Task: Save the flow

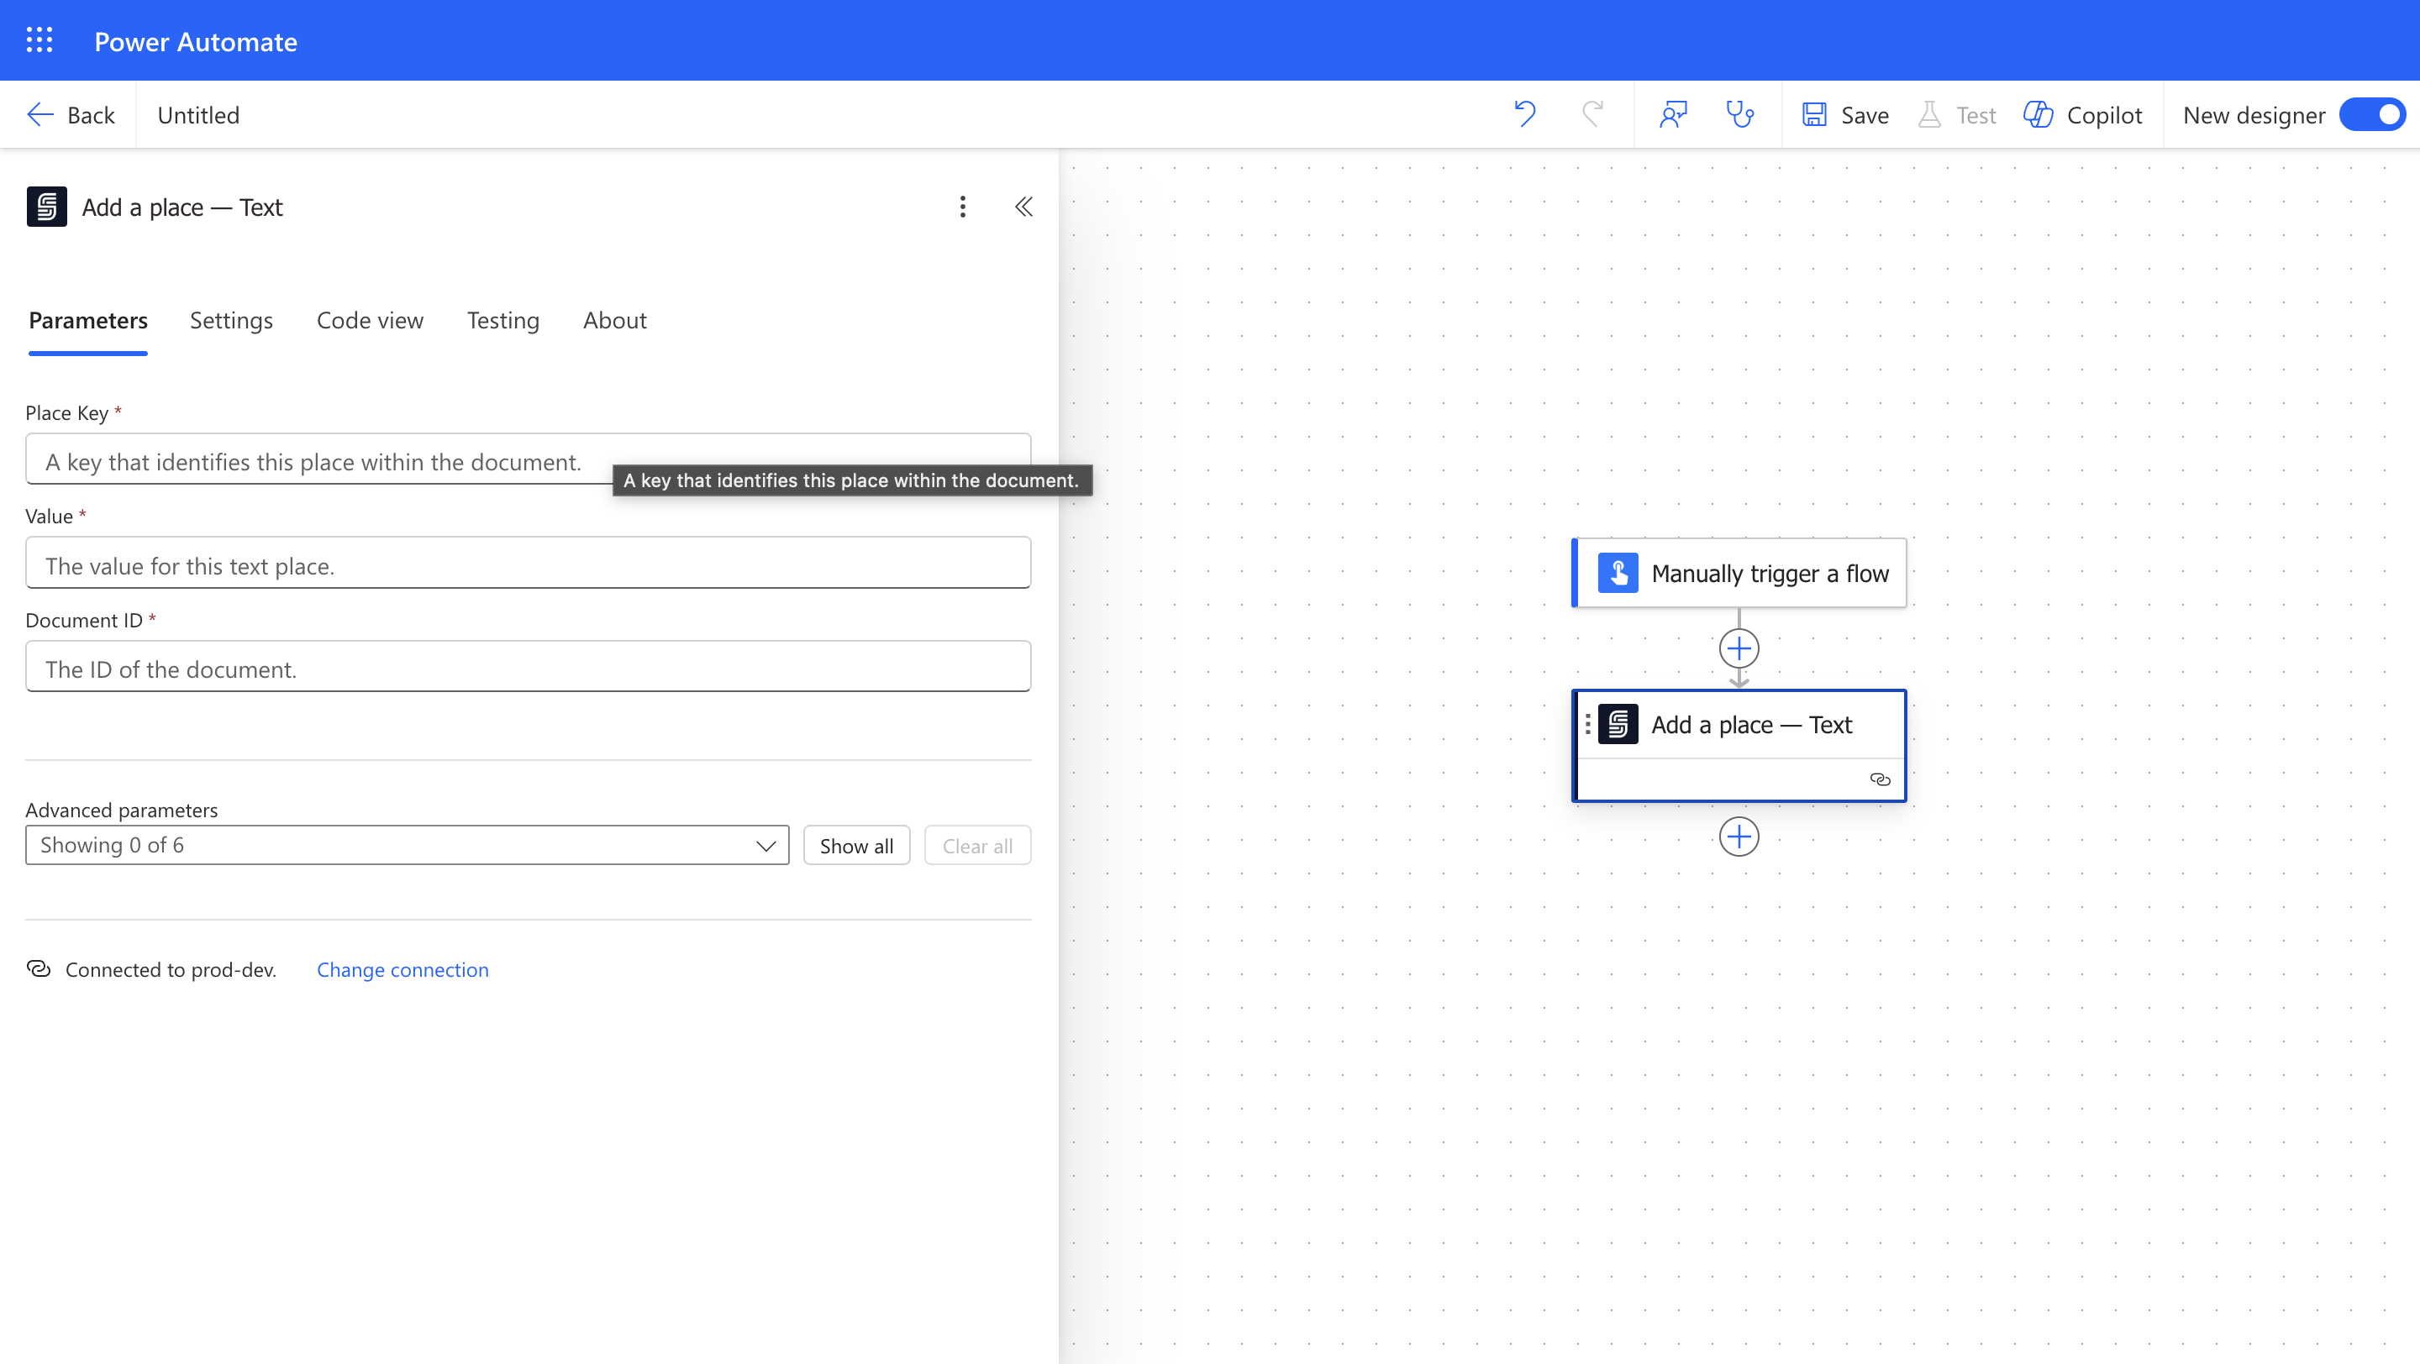Action: [x=1846, y=114]
